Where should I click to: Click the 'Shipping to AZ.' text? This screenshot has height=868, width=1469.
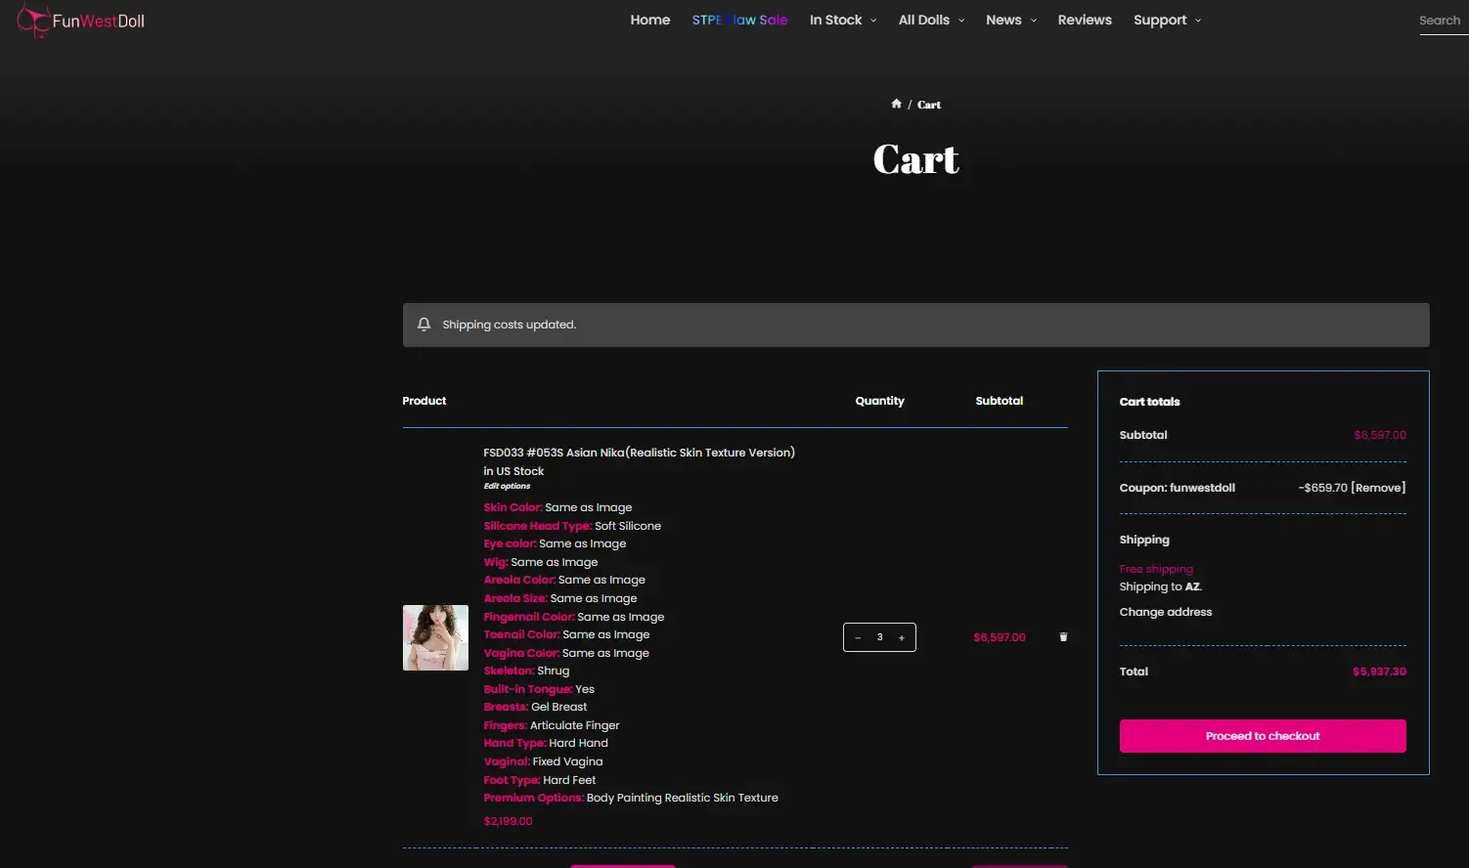pyautogui.click(x=1161, y=586)
